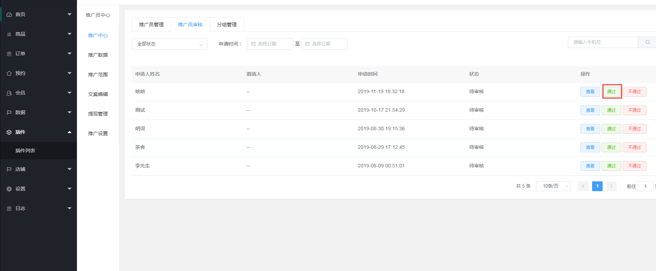This screenshot has width=656, height=271.
Task: Click the 插件 plugin cube icon
Action: click(9, 132)
